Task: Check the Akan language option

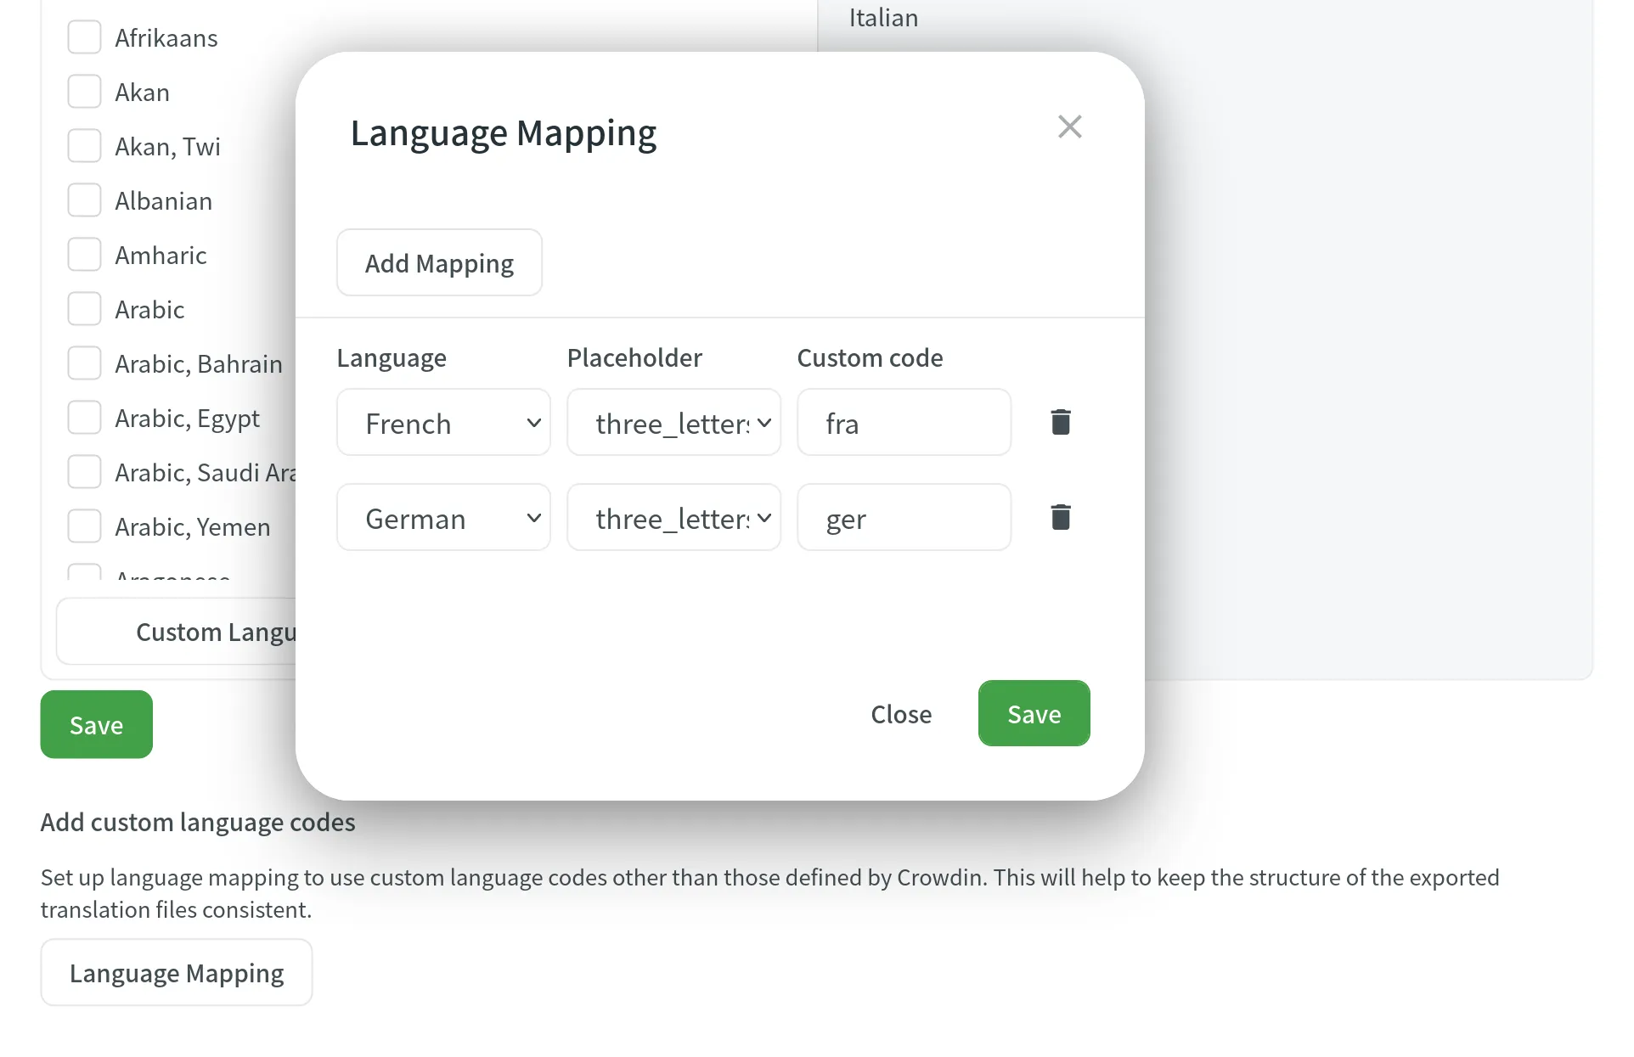Action: (84, 91)
